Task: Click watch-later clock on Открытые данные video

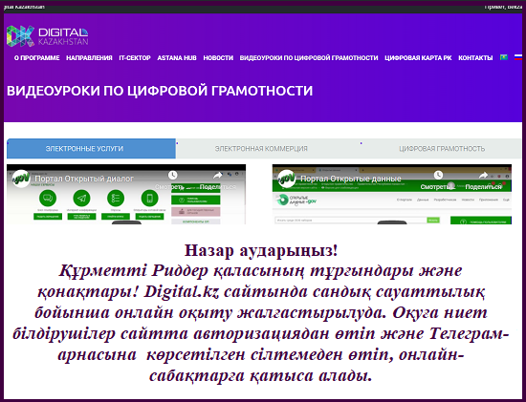Action: click(438, 175)
